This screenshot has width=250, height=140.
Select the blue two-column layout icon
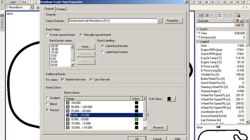pos(220,16)
